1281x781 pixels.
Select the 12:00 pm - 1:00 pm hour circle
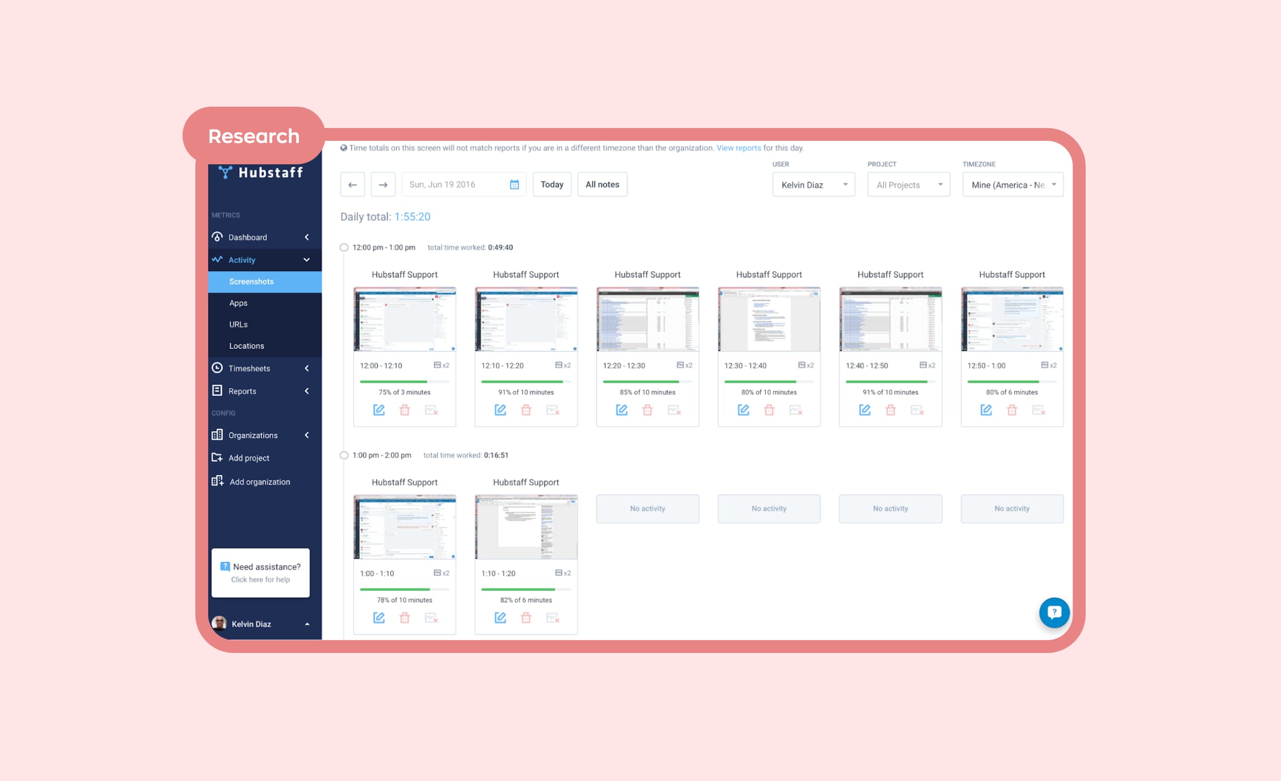pos(344,248)
